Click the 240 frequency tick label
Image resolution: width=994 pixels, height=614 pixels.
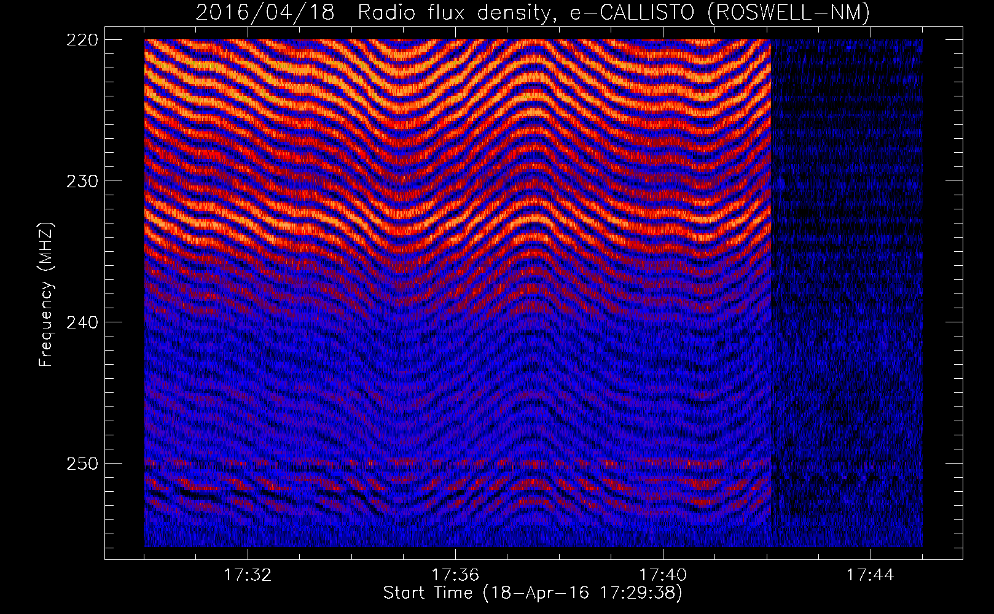click(82, 322)
